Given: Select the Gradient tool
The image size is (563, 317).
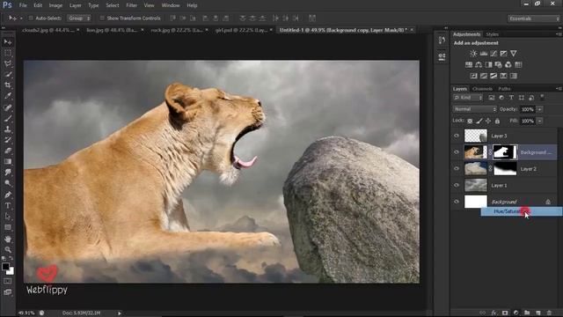Looking at the screenshot, I should pyautogui.click(x=8, y=161).
